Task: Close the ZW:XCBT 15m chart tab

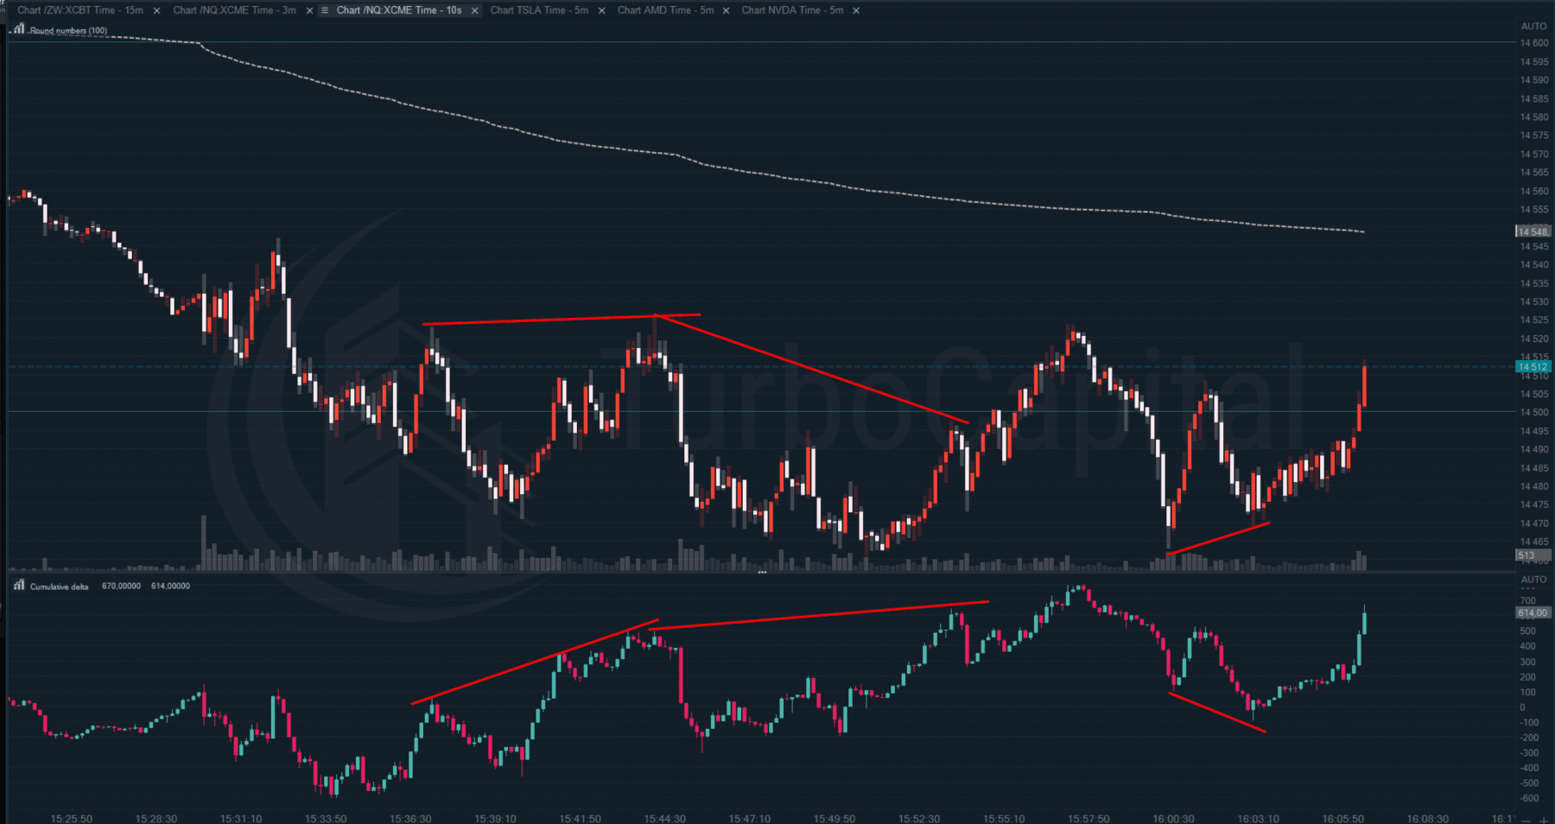Action: [156, 10]
